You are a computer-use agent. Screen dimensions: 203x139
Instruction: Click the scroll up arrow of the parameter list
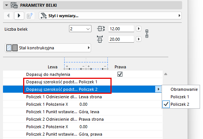(166, 74)
